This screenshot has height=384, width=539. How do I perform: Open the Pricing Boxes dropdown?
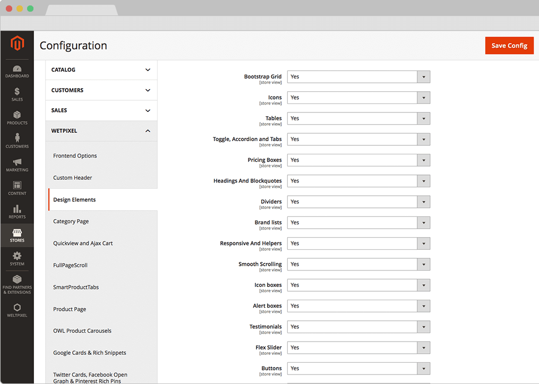358,160
